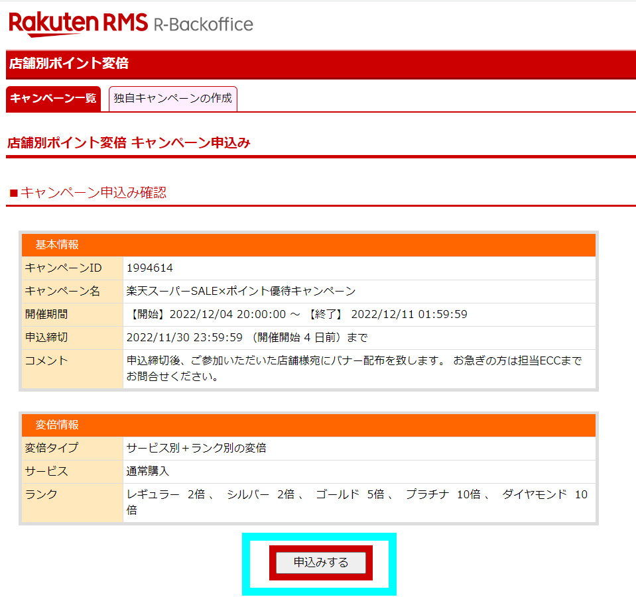Click the rank value レギュラー 2倍
The image size is (636, 597).
166,494
